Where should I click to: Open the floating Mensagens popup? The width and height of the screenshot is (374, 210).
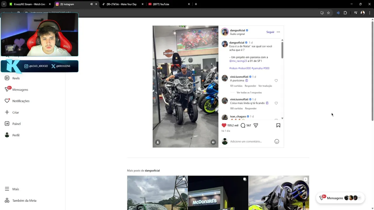pyautogui.click(x=340, y=198)
